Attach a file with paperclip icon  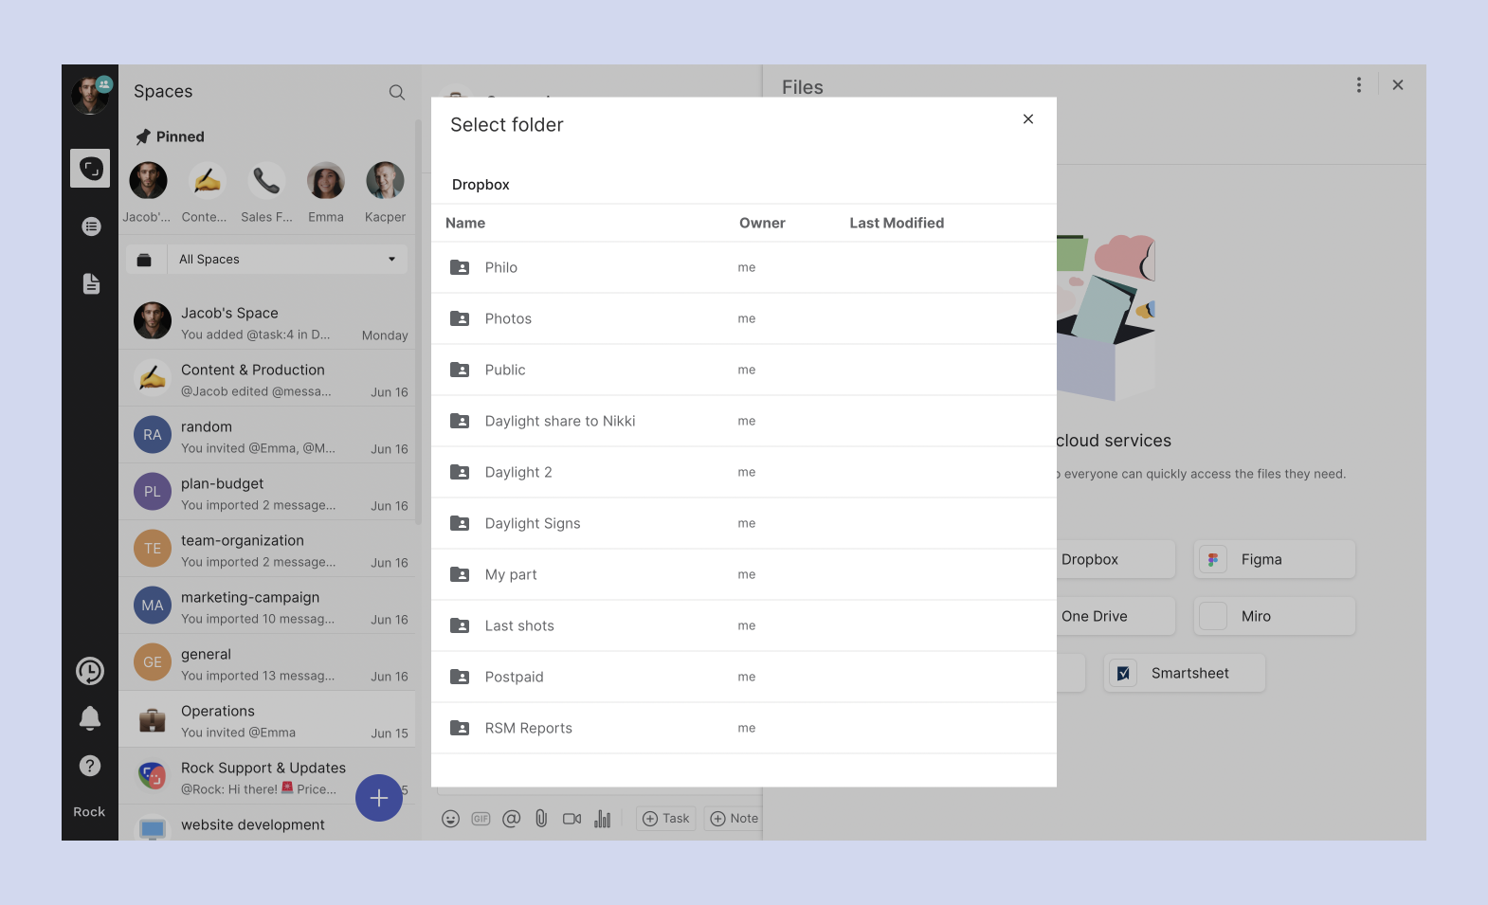541,819
